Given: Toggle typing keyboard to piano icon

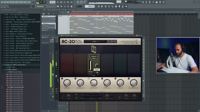Looking at the screenshot, I should pos(58,6).
